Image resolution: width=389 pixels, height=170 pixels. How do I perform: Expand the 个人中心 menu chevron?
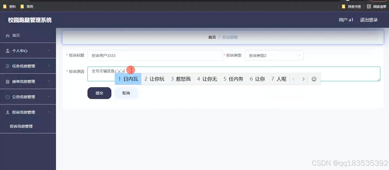[x=49, y=50]
